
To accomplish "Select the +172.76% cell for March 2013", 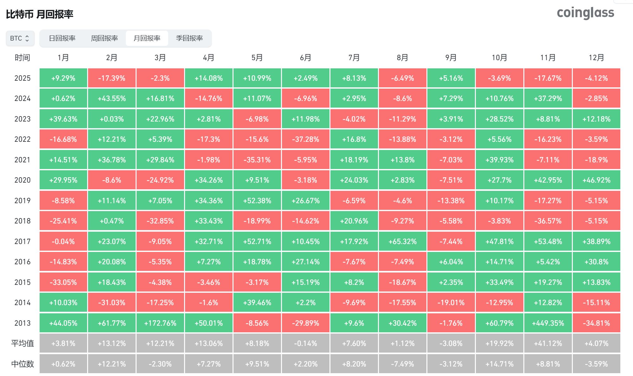I will click(x=160, y=323).
